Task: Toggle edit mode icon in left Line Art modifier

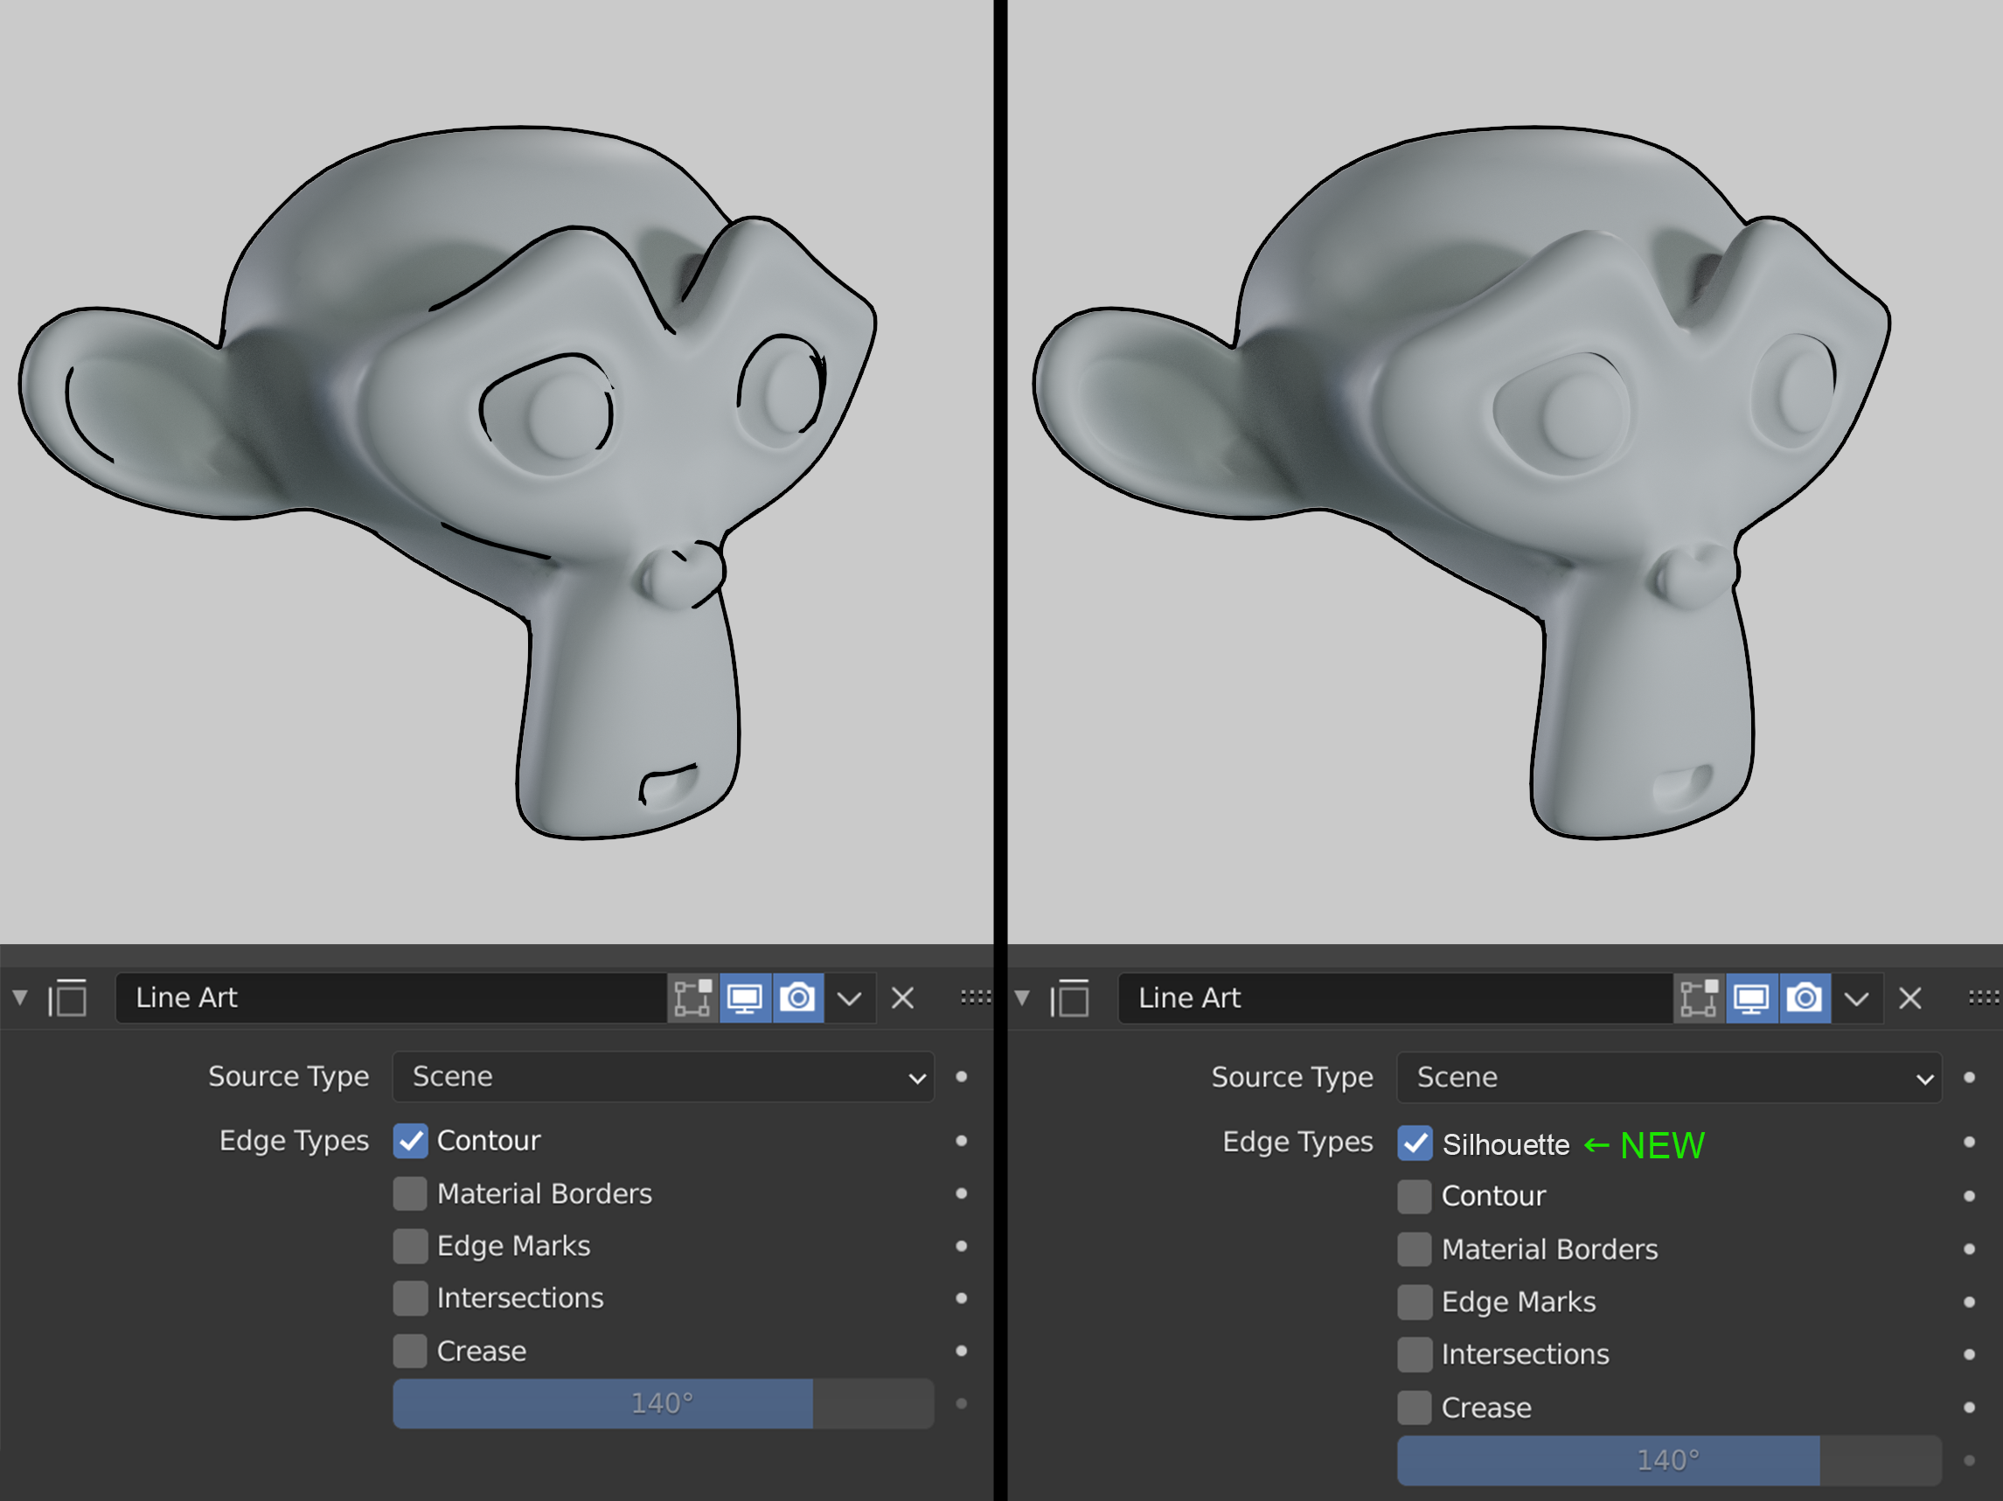Action: click(x=692, y=997)
